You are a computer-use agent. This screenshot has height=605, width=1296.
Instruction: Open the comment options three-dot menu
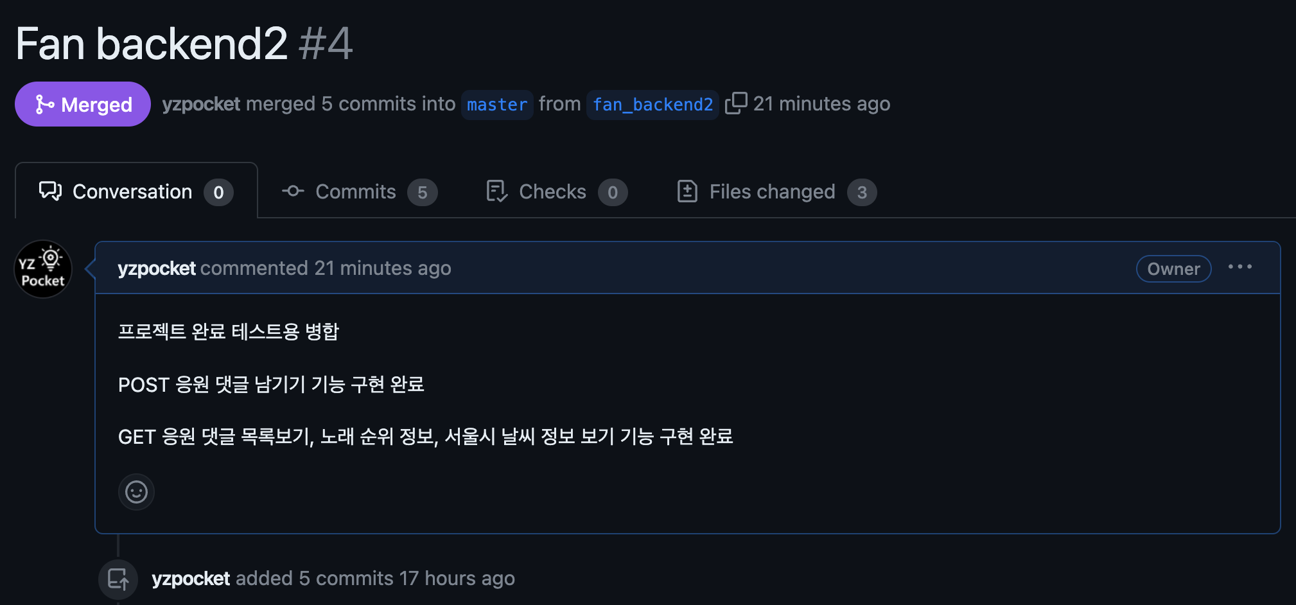click(1240, 267)
